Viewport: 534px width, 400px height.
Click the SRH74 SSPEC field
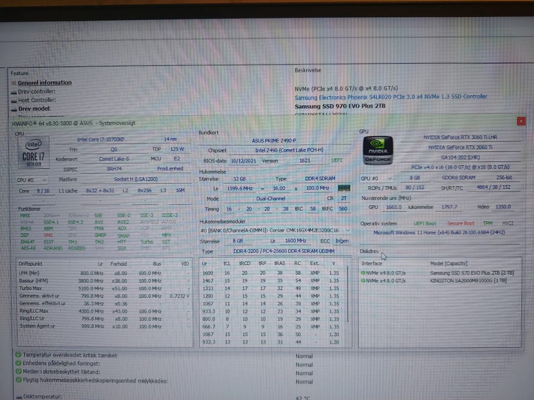[114, 169]
